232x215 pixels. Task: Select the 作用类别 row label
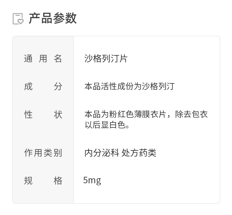pyautogui.click(x=43, y=153)
